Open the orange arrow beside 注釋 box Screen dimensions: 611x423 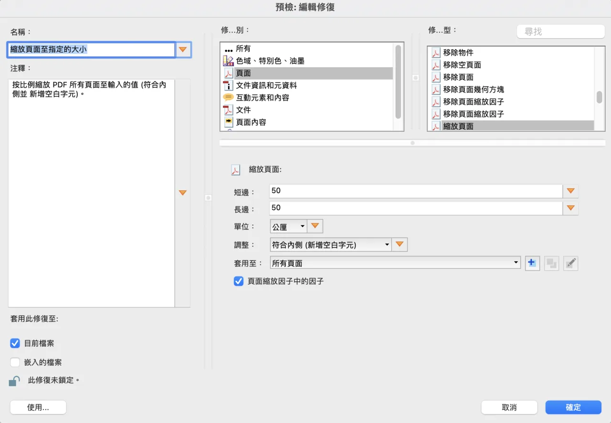(182, 193)
